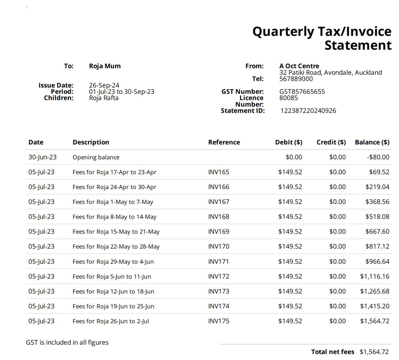
Task: Click reference INV165
Action: coord(219,172)
